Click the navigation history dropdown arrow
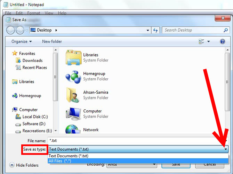 tap(26, 30)
